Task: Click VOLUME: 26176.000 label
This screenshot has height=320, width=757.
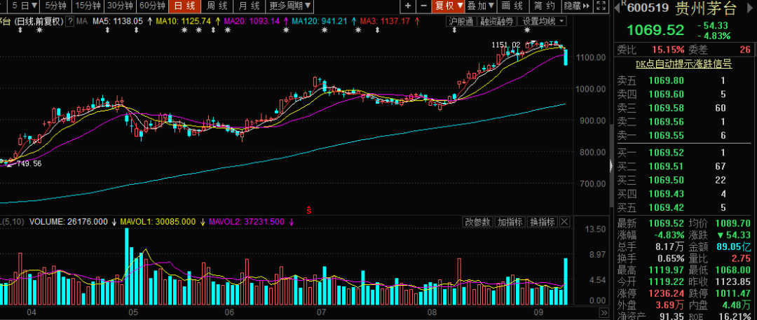Action: [69, 221]
